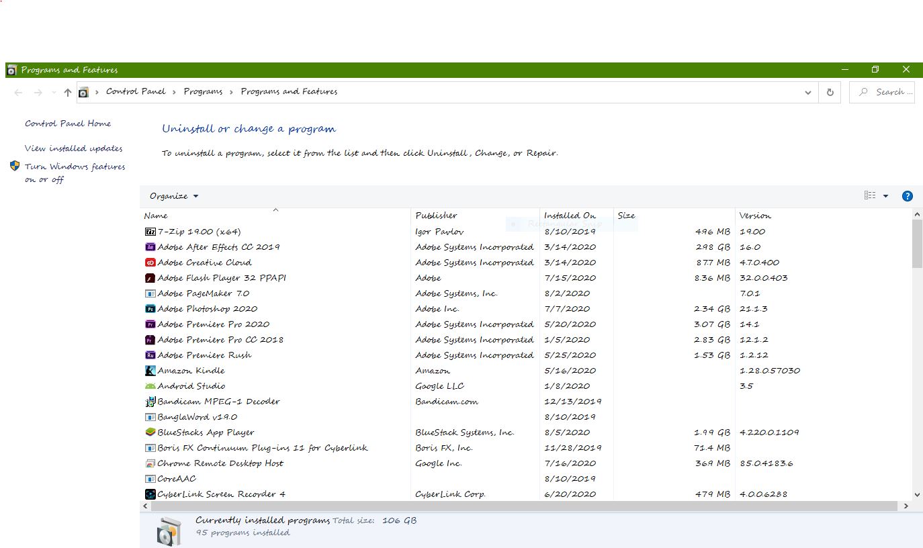Viewport: 923px width, 548px height.
Task: Click the Boris FX Continuum Plug-ins icon
Action: coord(150,448)
